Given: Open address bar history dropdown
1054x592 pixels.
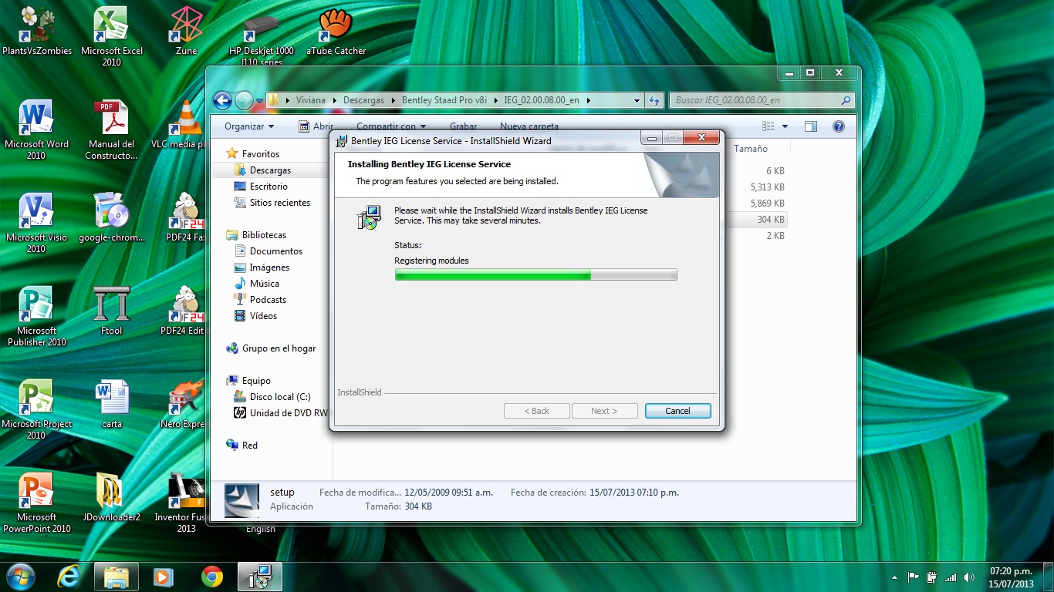Looking at the screenshot, I should click(637, 100).
